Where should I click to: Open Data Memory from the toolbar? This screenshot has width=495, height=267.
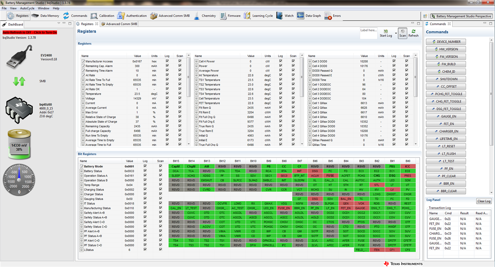(x=45, y=16)
